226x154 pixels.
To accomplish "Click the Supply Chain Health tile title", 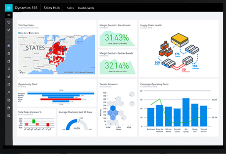I will click(151, 25).
